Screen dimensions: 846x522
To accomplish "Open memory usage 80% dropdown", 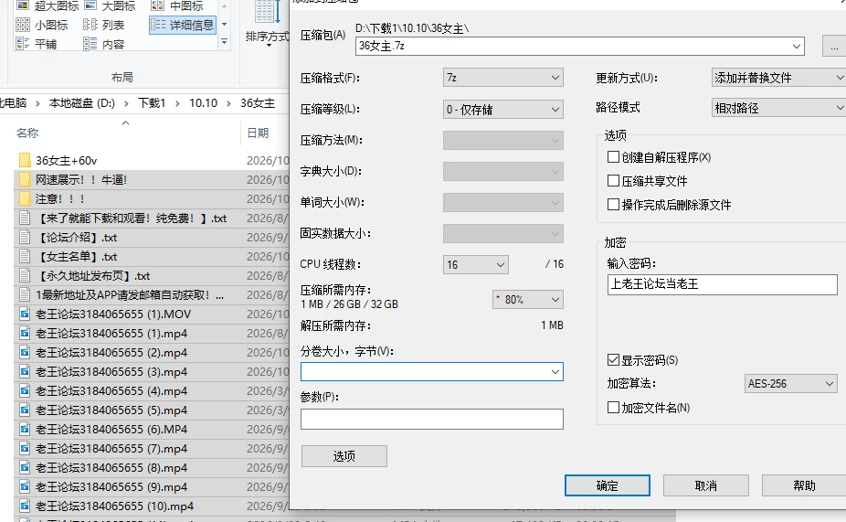I will point(528,300).
